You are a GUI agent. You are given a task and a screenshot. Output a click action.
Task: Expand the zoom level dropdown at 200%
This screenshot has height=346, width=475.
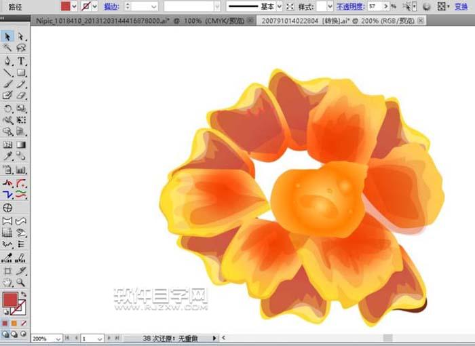coord(58,338)
